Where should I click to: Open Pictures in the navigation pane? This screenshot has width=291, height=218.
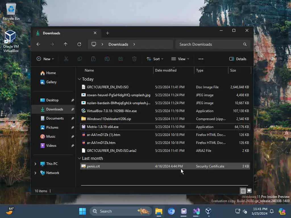[x=49, y=127]
